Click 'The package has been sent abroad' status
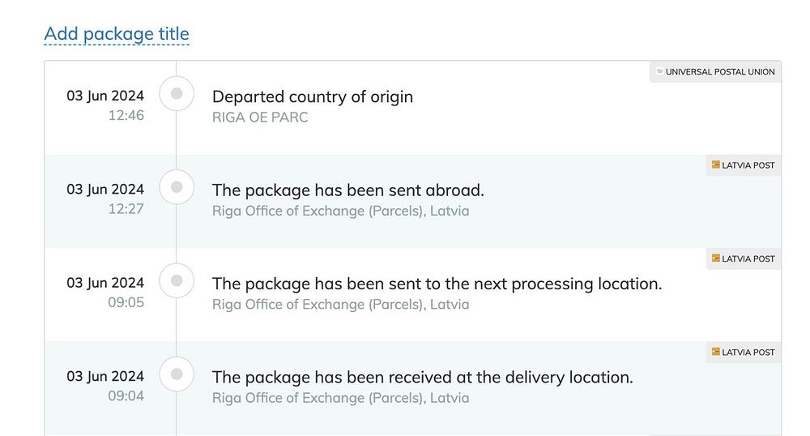Image resolution: width=810 pixels, height=436 pixels. click(x=348, y=190)
